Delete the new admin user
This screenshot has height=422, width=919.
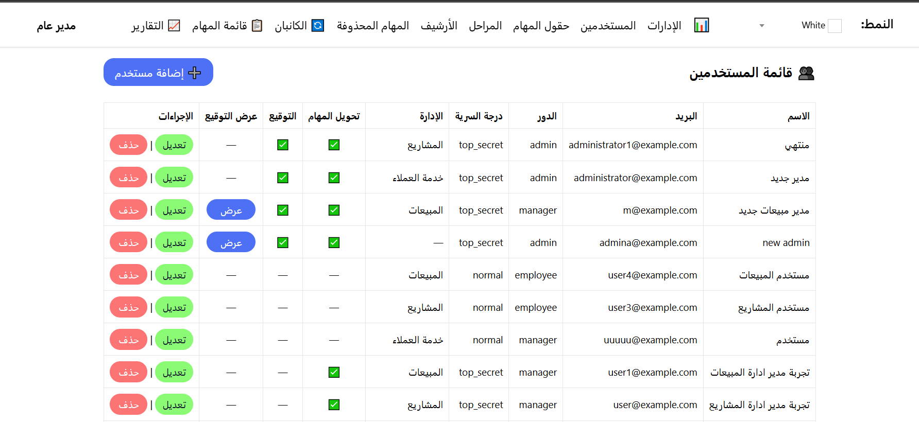coord(129,242)
